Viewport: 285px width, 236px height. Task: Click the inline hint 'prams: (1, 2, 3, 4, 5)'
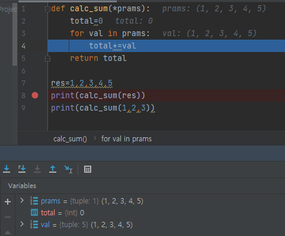click(214, 9)
